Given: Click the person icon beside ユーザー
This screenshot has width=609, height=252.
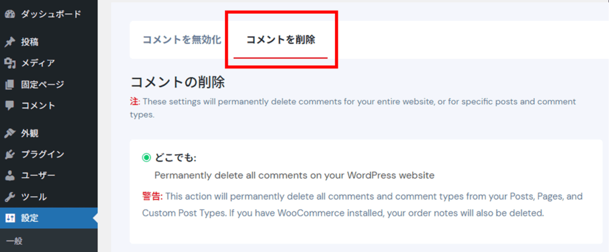Looking at the screenshot, I should (10, 176).
